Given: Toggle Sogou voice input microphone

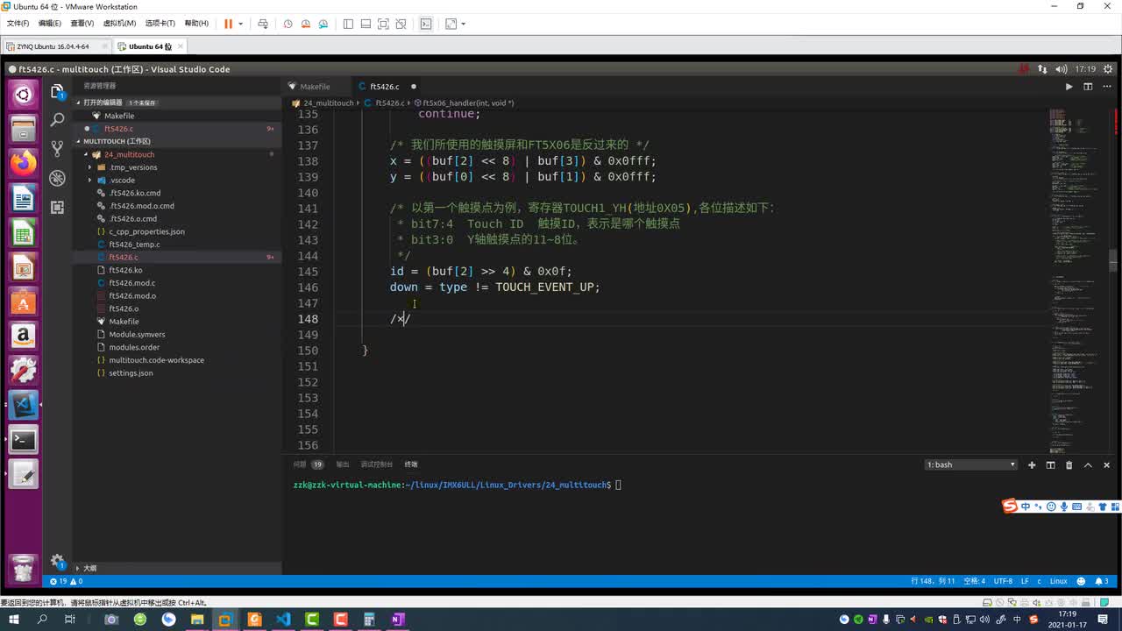Looking at the screenshot, I should tap(1064, 507).
